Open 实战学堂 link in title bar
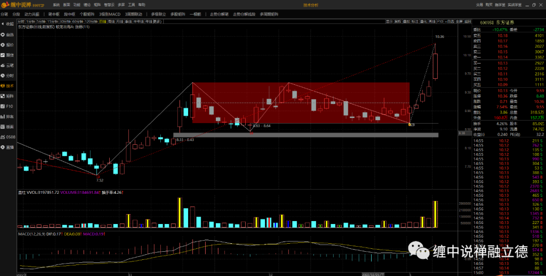546x276 pixels. (x=515, y=5)
